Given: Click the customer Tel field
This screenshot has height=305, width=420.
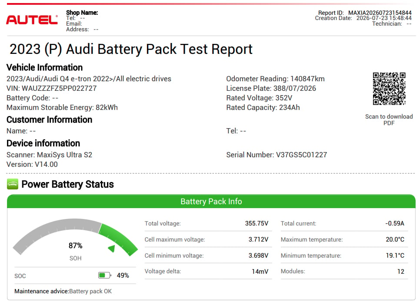Looking at the screenshot, I should point(236,131).
